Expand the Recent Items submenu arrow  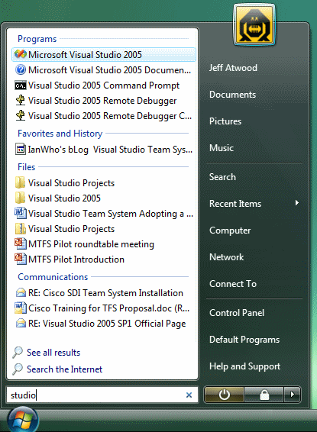pos(297,203)
